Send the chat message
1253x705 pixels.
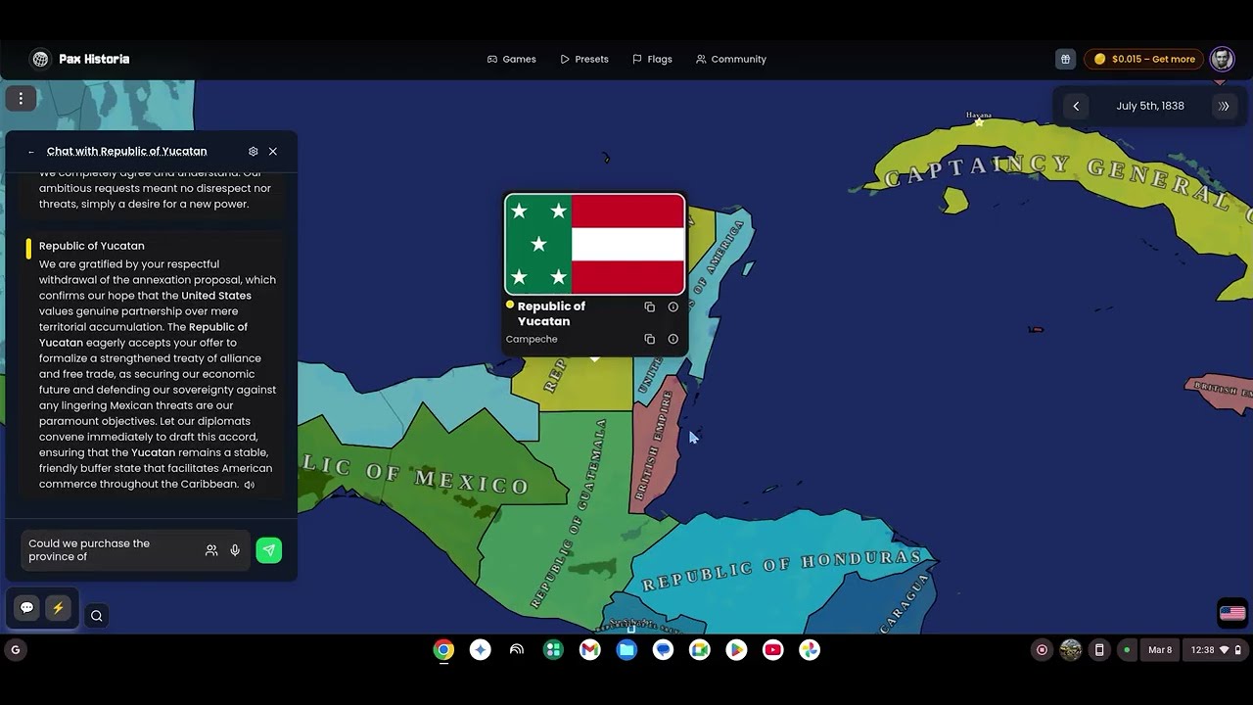coord(268,550)
